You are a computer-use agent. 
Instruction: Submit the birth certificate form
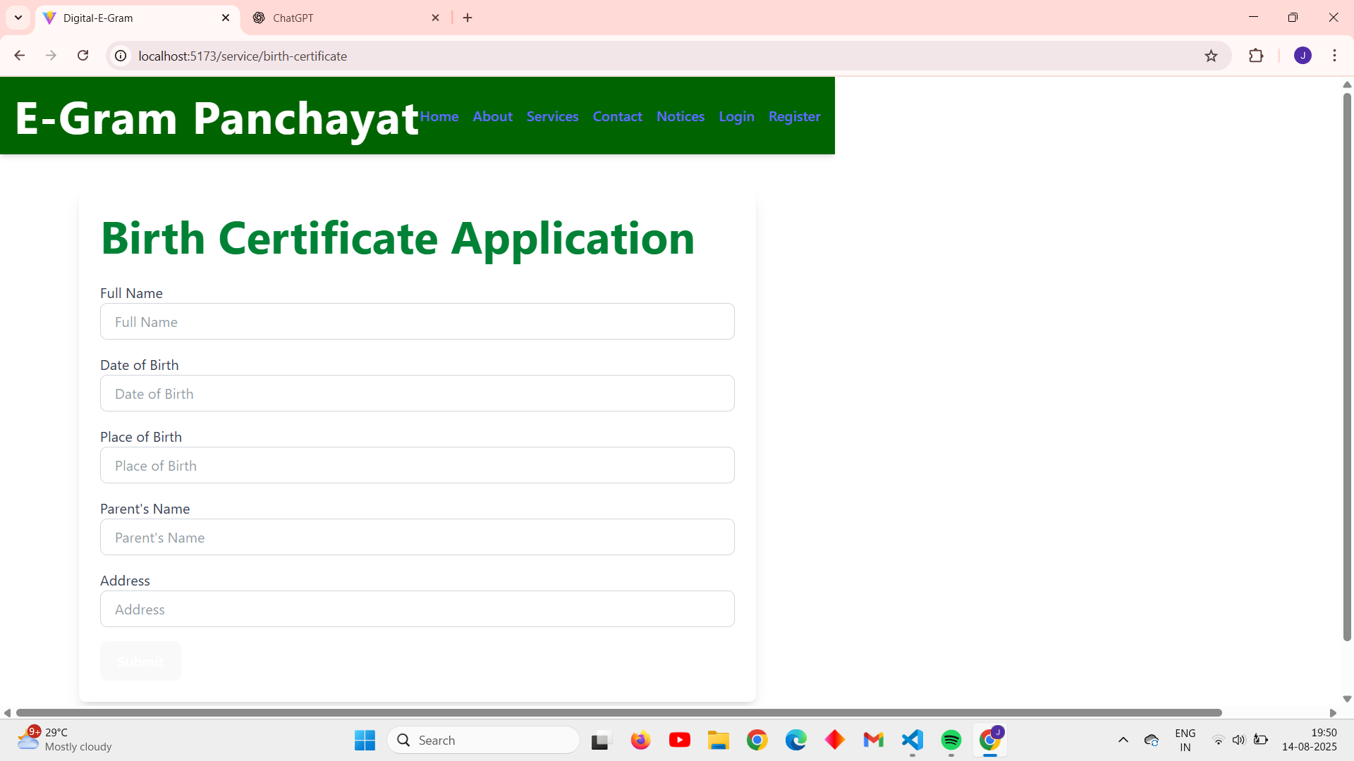[140, 661]
